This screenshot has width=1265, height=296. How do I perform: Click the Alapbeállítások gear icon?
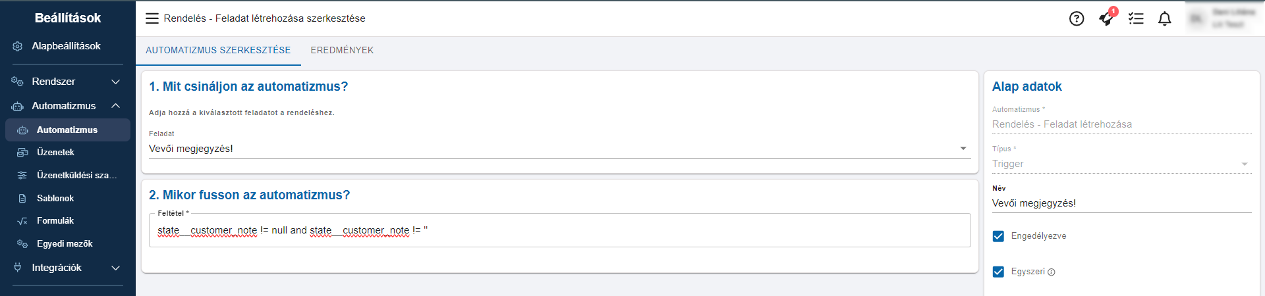click(x=18, y=46)
